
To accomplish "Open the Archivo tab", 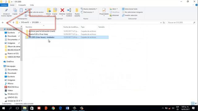I will pyautogui.click(x=4, y=5).
